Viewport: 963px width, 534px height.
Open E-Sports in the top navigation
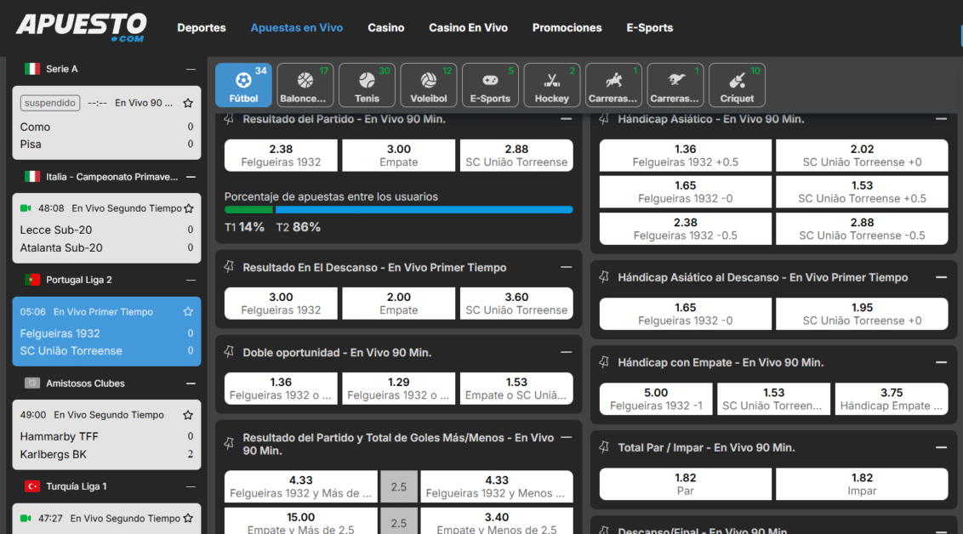650,27
